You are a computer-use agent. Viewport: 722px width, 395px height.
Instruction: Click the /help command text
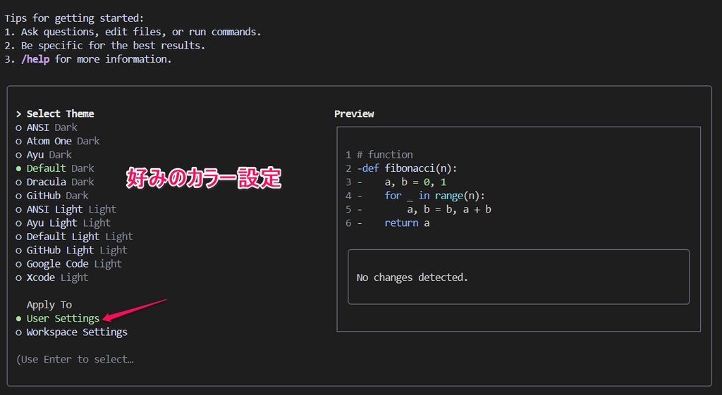[x=35, y=59]
